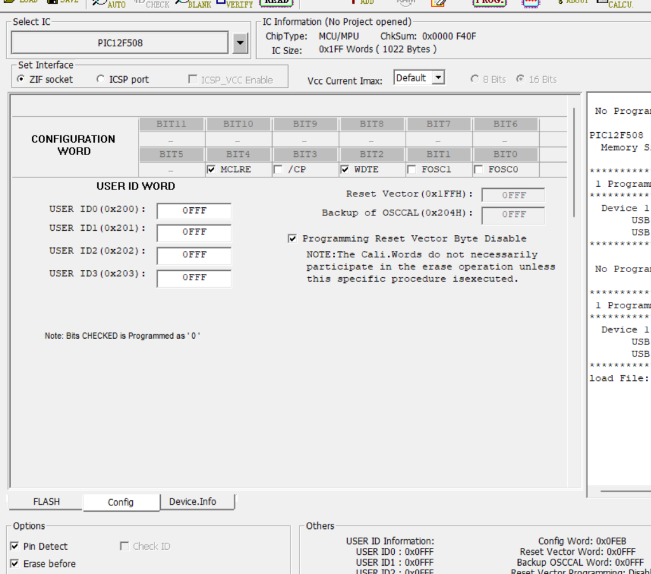Click the PROG. toolbar icon
Image resolution: width=651 pixels, height=574 pixels.
(x=489, y=2)
